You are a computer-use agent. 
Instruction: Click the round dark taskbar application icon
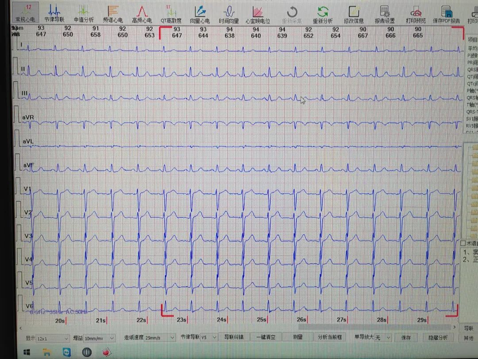(87, 352)
